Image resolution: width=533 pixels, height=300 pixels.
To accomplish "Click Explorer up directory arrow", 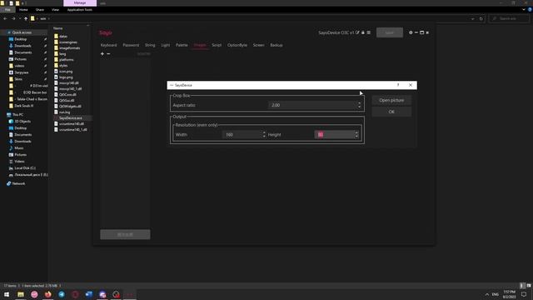I will 26,18.
